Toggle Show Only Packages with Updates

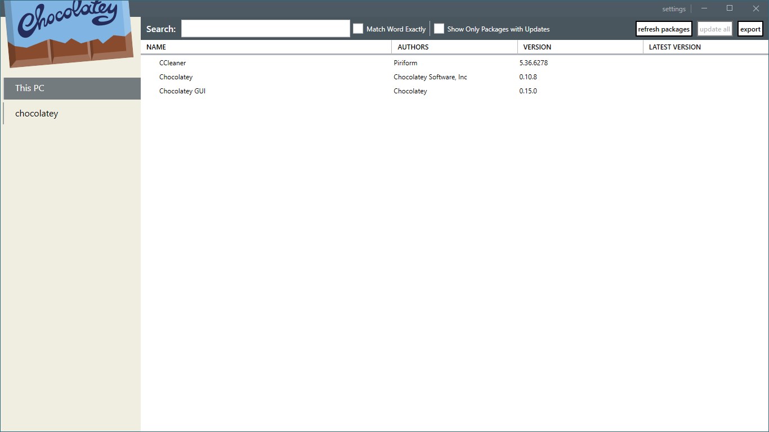coord(439,29)
